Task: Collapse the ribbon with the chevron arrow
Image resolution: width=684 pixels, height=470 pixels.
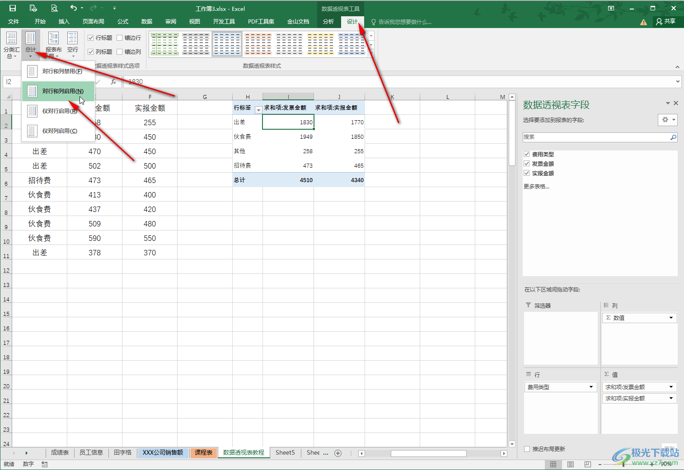Action: pos(677,67)
